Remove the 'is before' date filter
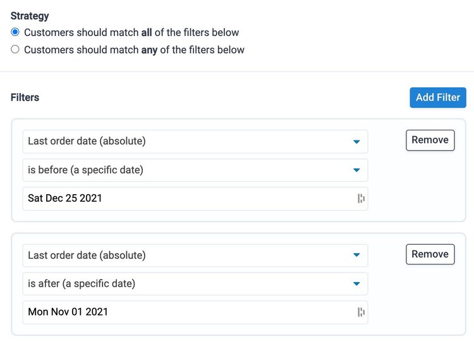The image size is (474, 341). (x=430, y=140)
